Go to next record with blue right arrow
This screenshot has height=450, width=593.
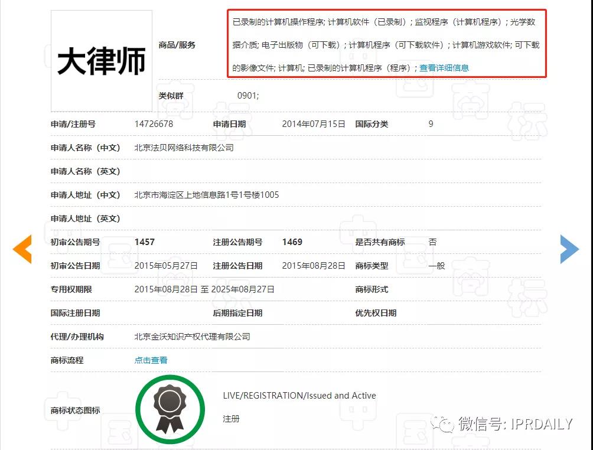569,249
